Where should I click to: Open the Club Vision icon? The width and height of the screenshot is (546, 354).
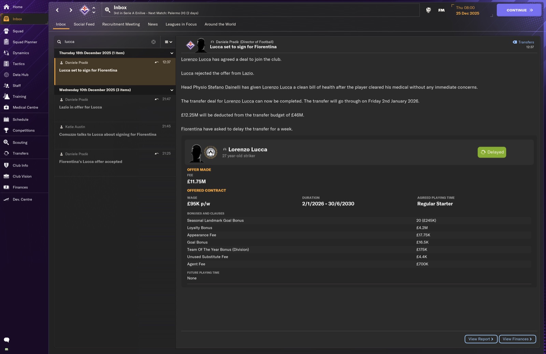[6, 176]
